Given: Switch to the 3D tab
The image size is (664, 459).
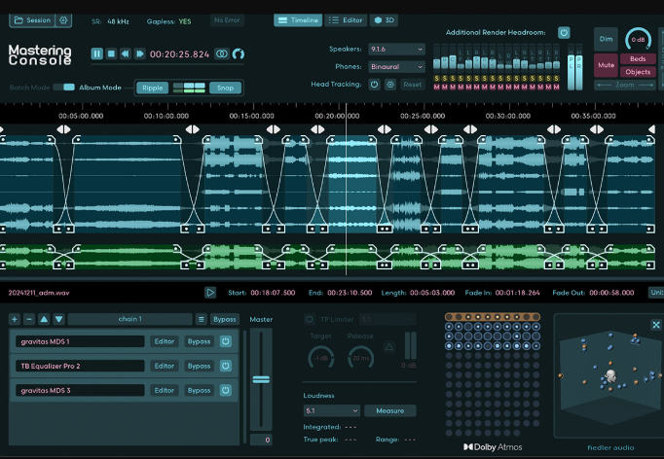Looking at the screenshot, I should (384, 19).
